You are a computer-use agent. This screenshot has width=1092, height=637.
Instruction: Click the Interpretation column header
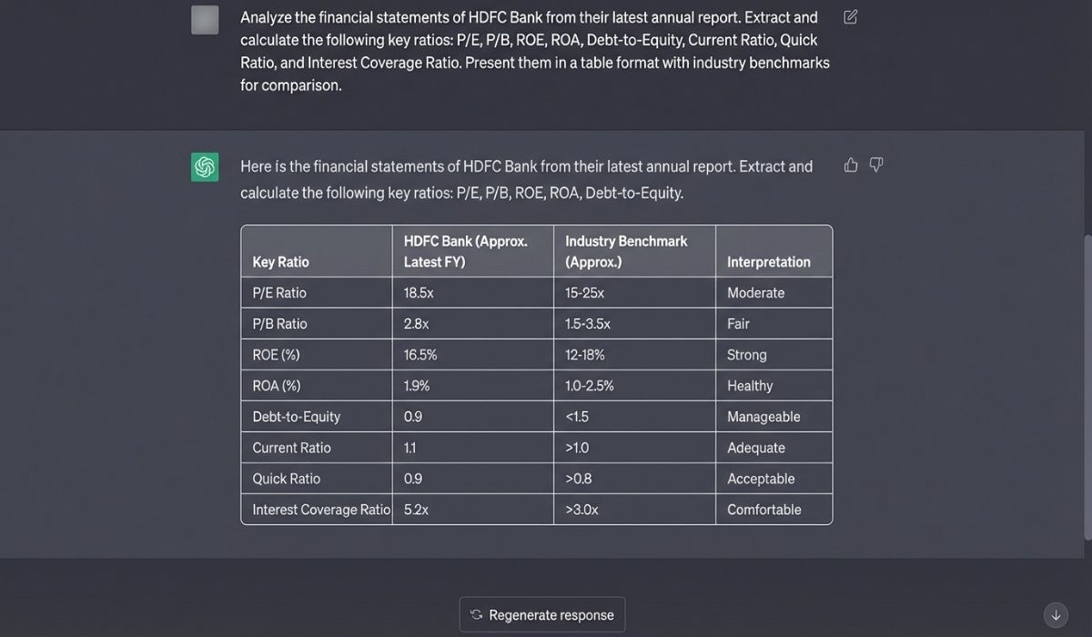point(769,261)
